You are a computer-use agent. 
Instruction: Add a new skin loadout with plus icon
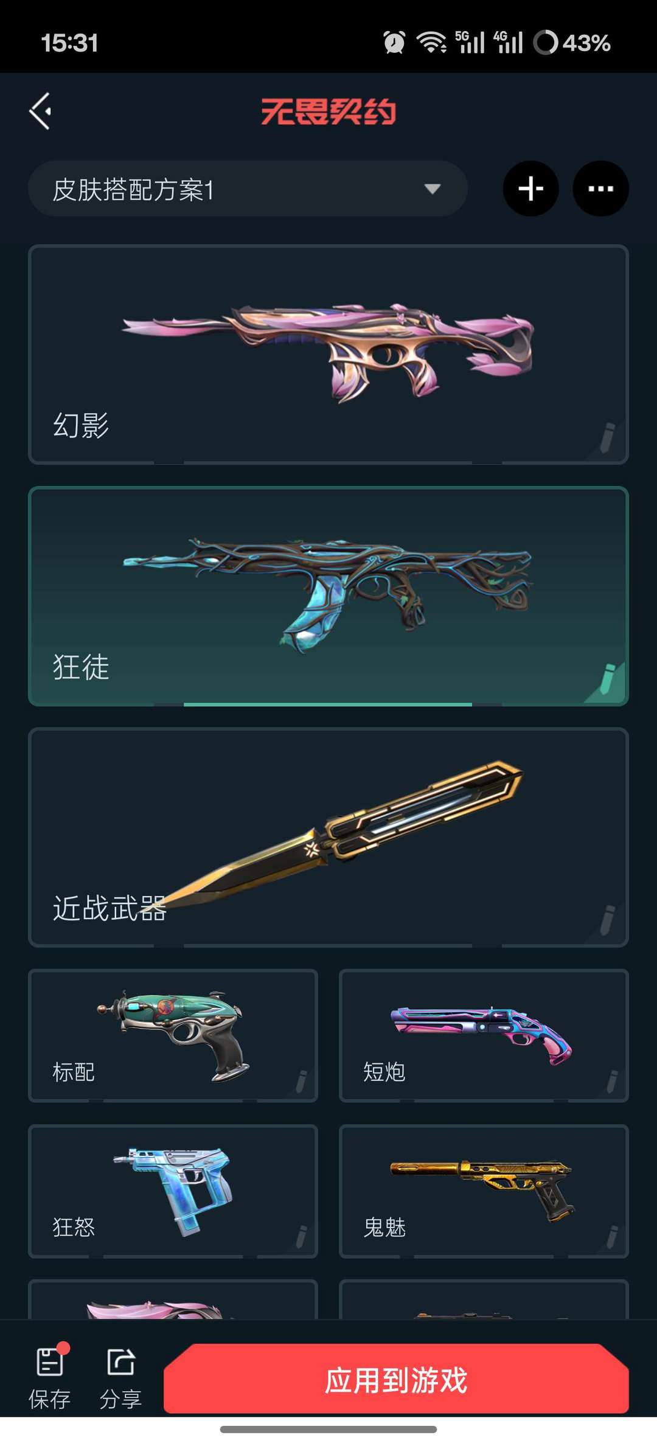click(531, 189)
